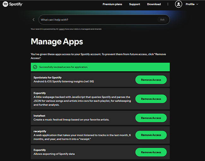Open the Download page
Image resolution: width=205 pixels, height=161 pixels.
[x=154, y=4]
